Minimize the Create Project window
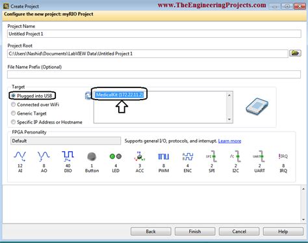The image size is (308, 243). pyautogui.click(x=275, y=7)
